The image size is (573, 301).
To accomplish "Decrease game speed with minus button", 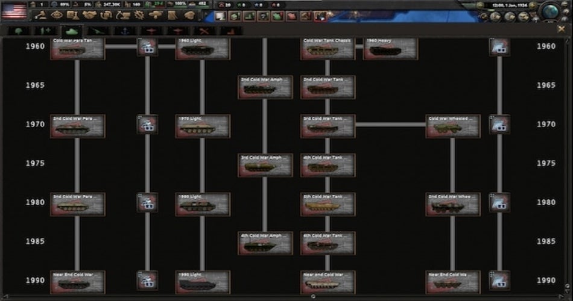I will point(480,5).
